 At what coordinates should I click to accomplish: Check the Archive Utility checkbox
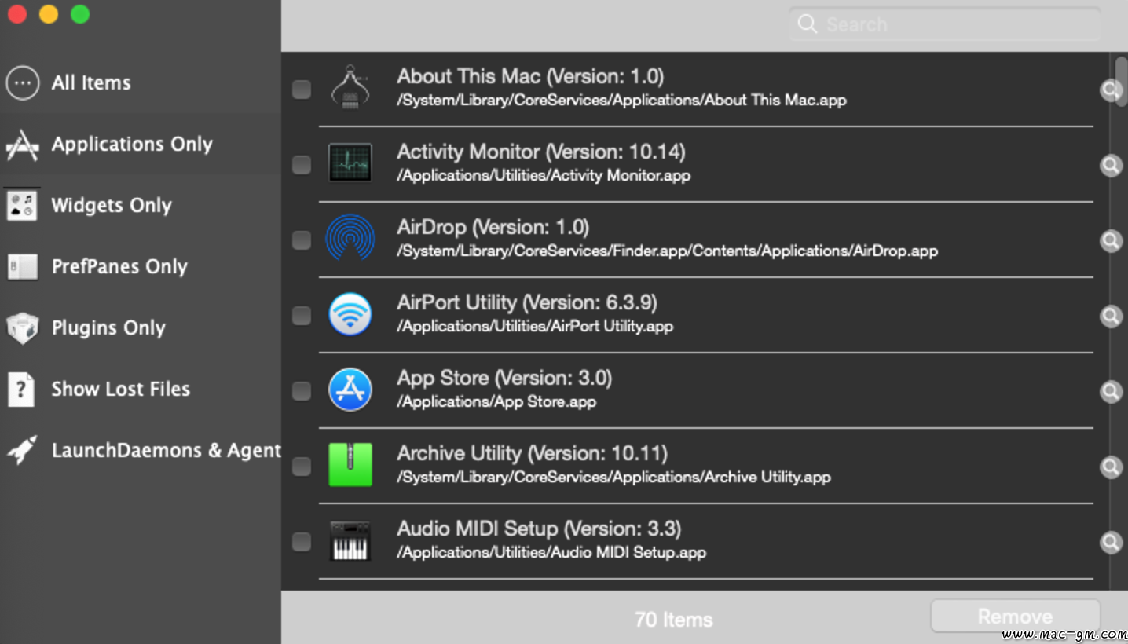302,467
